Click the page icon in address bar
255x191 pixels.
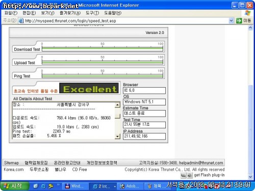(21, 21)
